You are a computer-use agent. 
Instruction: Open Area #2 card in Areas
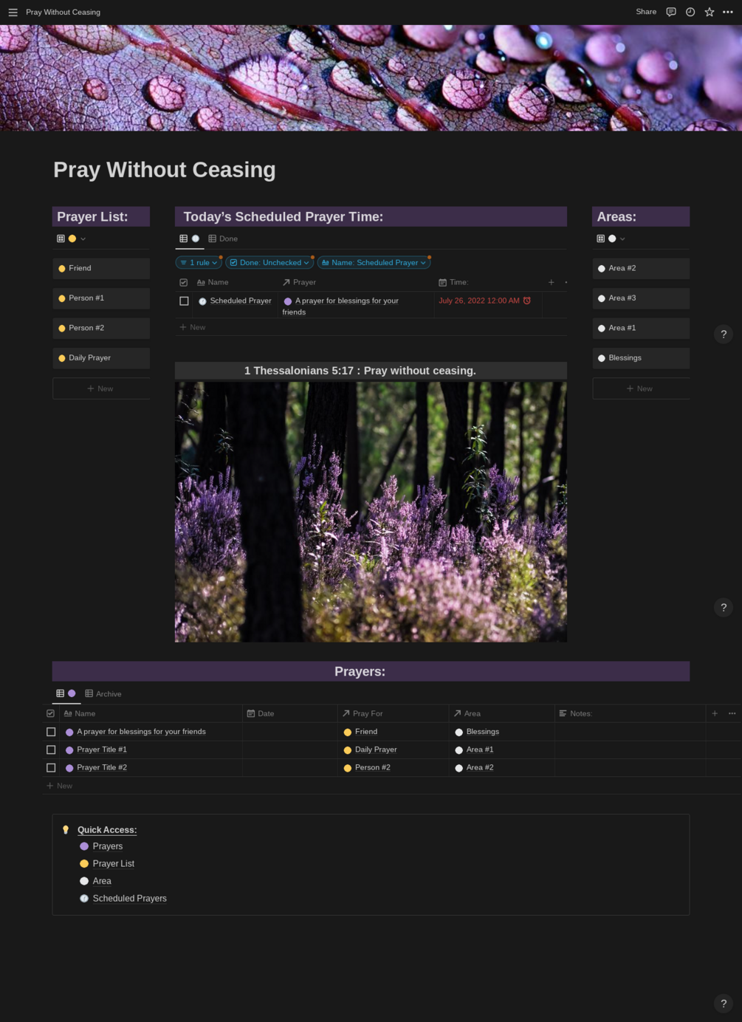coord(641,268)
